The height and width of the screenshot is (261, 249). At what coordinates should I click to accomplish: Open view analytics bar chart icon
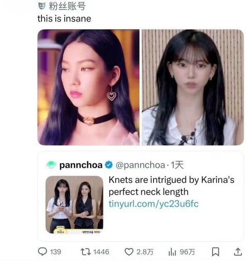(172, 251)
